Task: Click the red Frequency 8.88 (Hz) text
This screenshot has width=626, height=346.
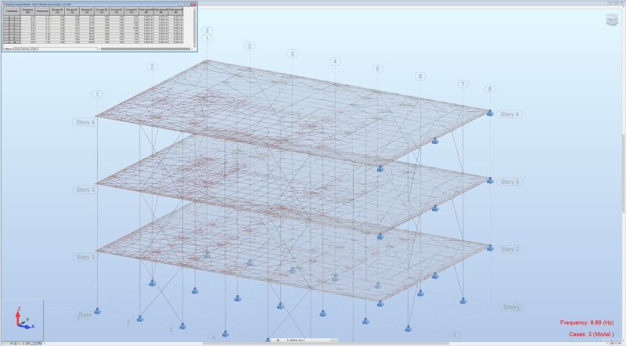Action: pos(586,323)
